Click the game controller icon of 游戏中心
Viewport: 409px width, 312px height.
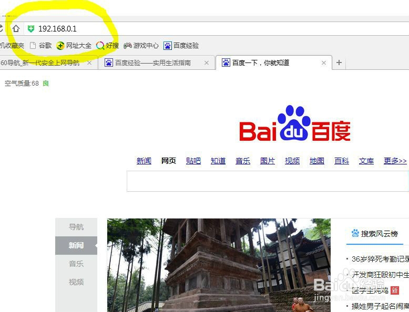tap(127, 46)
